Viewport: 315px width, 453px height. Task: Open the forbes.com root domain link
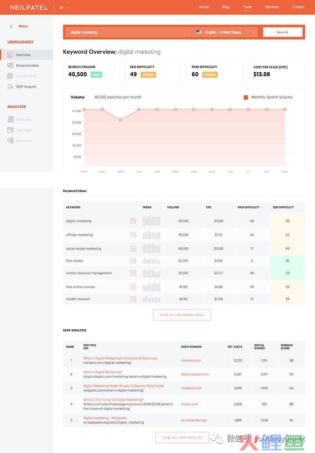click(189, 404)
